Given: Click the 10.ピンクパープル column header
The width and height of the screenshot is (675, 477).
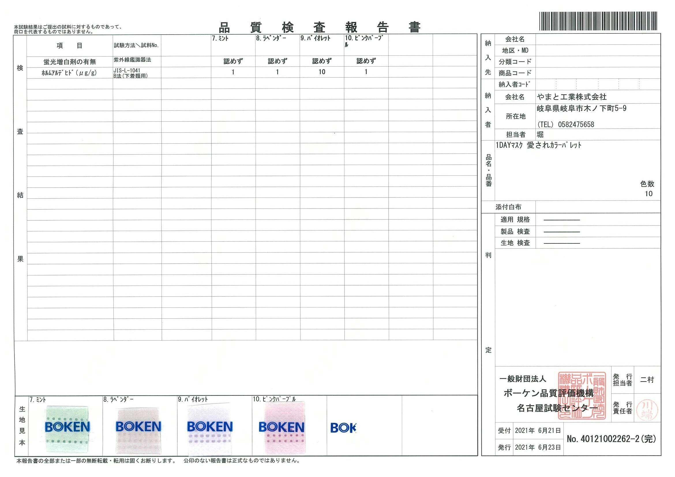Looking at the screenshot, I should click(364, 39).
